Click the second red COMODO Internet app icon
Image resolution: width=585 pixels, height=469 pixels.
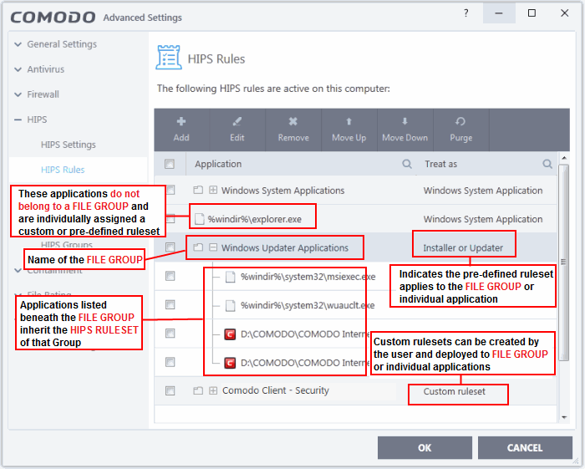(230, 363)
